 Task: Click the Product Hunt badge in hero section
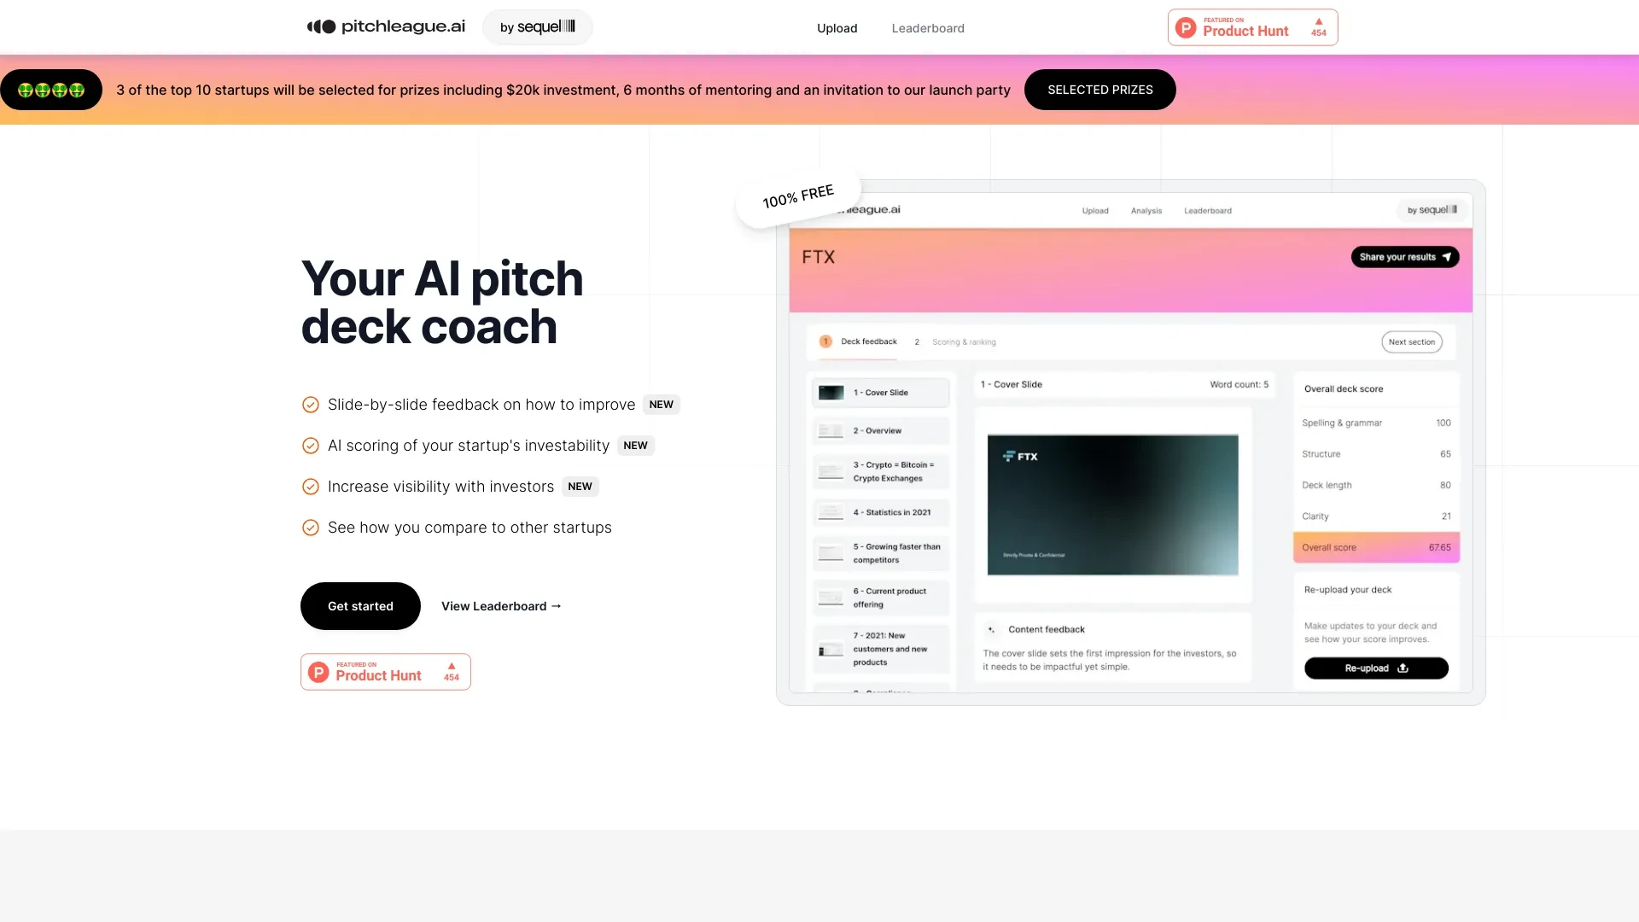pos(385,670)
